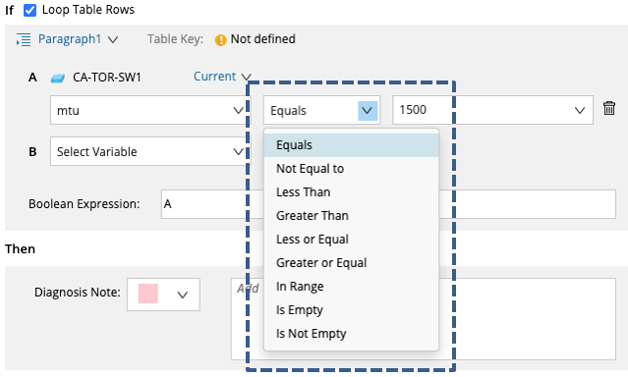Screen dimensions: 628x377
Task: Choose In Range operator option
Action: pos(351,287)
